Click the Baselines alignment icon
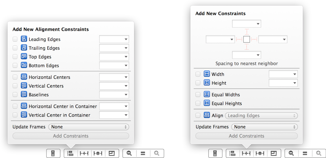 tap(24, 94)
